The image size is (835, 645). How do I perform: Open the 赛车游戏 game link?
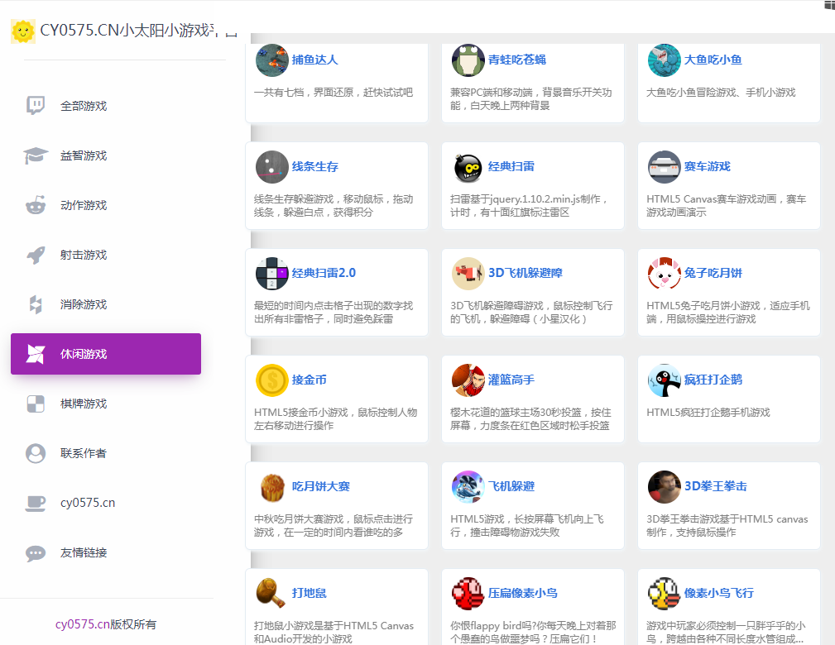[708, 166]
